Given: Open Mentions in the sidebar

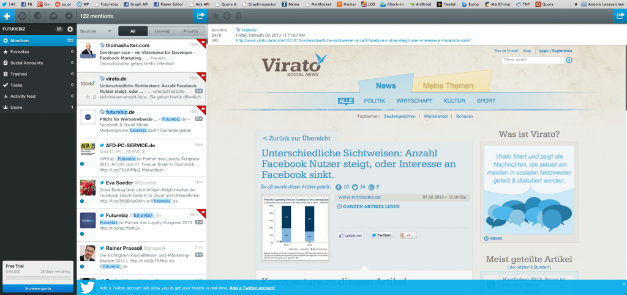Looking at the screenshot, I should tap(38, 41).
